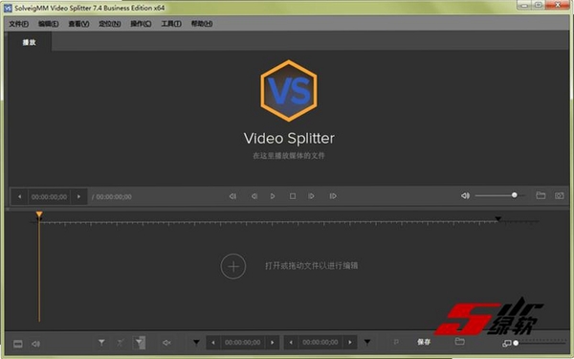Image resolution: width=574 pixels, height=359 pixels.
Task: Open the 操作(C) menu
Action: [141, 24]
